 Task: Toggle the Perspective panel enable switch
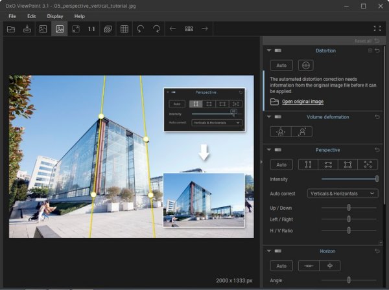coord(278,150)
